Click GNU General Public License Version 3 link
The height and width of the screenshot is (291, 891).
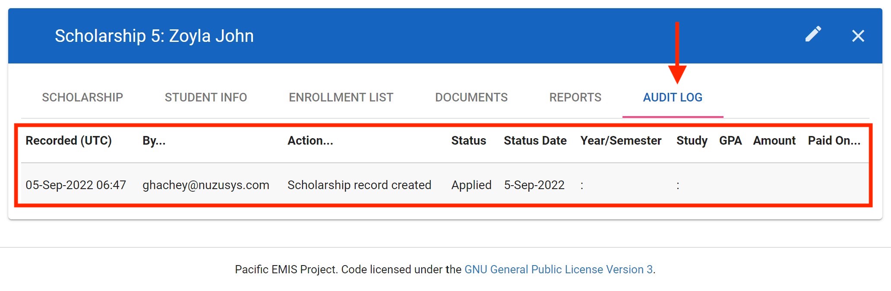point(558,269)
